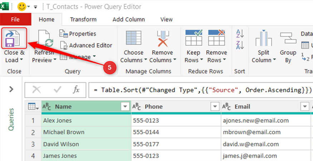The image size is (313, 161).
Task: Select row number 1
Action: click(x=33, y=121)
